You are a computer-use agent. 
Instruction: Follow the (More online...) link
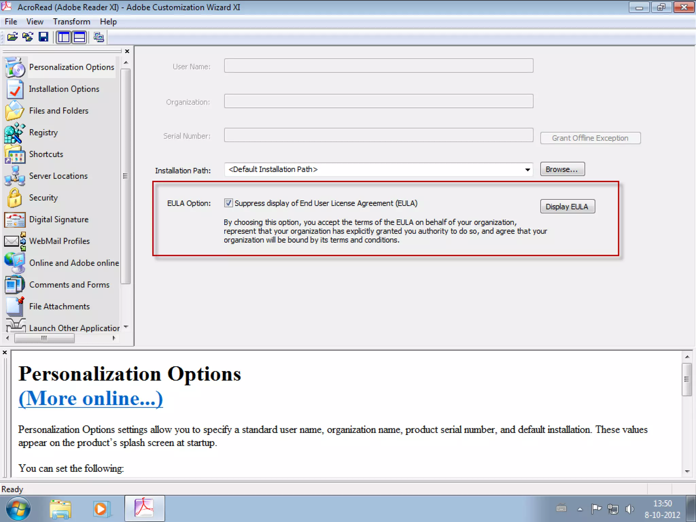pos(90,398)
